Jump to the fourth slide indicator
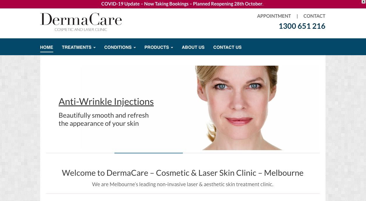 285,153
